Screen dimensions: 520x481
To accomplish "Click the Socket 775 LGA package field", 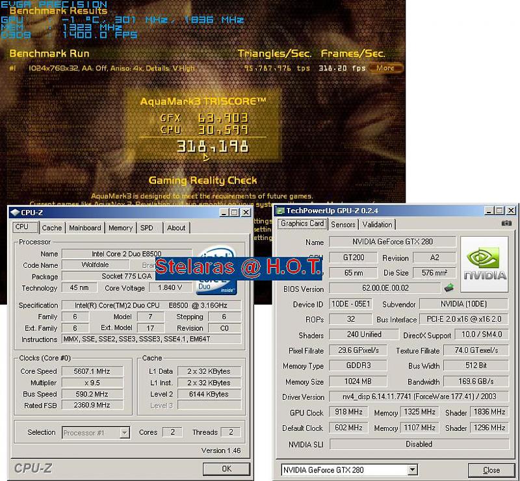I will 127,276.
